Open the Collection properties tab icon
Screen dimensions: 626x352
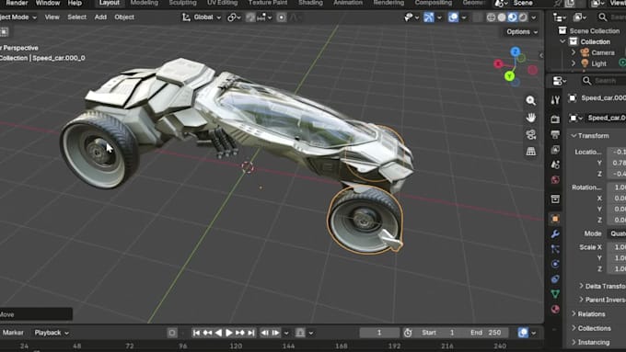click(555, 199)
